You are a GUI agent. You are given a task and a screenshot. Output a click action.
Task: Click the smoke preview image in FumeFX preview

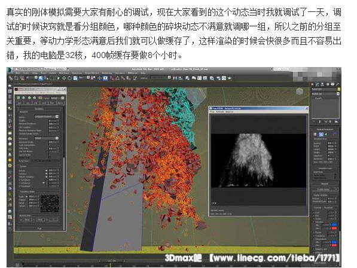(258, 160)
